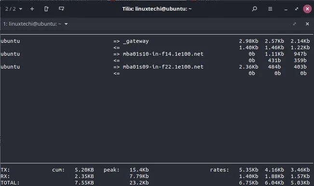
Task: Click RX rate '1.88Kb'
Action: click(x=274, y=176)
